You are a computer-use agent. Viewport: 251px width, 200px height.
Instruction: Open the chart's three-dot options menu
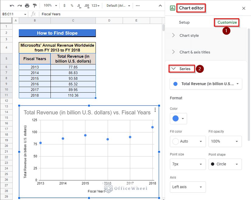pos(155,110)
